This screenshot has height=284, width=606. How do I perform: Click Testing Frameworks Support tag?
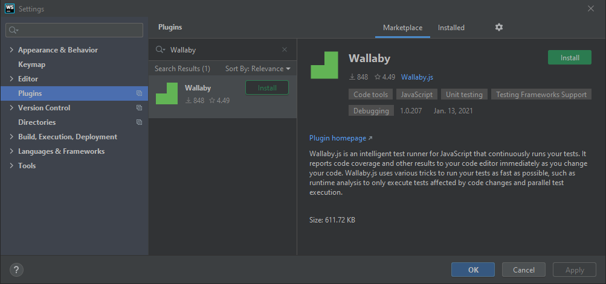tap(541, 95)
